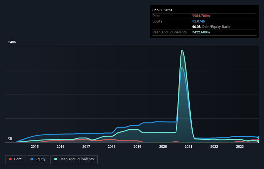The height and width of the screenshot is (169, 264).
Task: Click the 46.0% Debt/Equity Ratio text
Action: [211, 27]
